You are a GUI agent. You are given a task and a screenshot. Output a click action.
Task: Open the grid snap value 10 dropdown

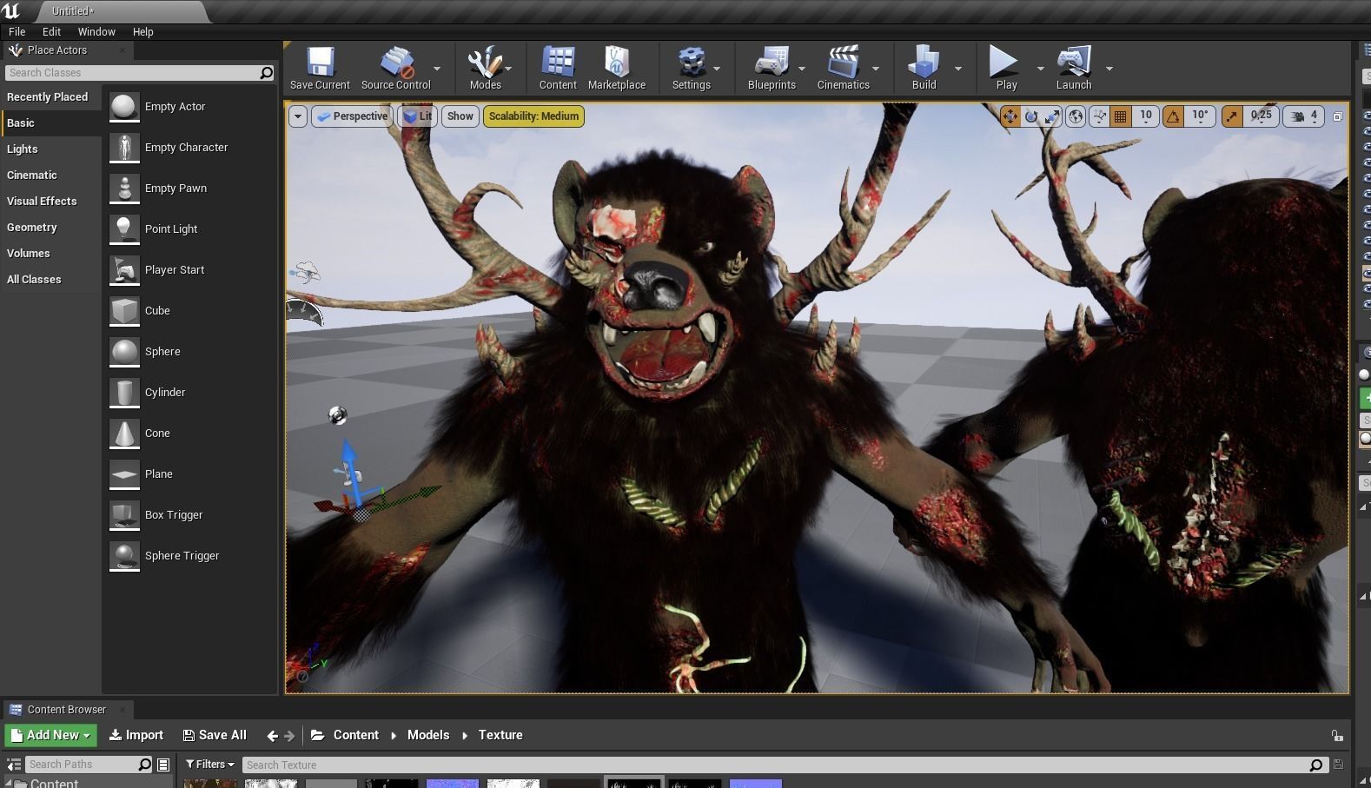(x=1146, y=116)
